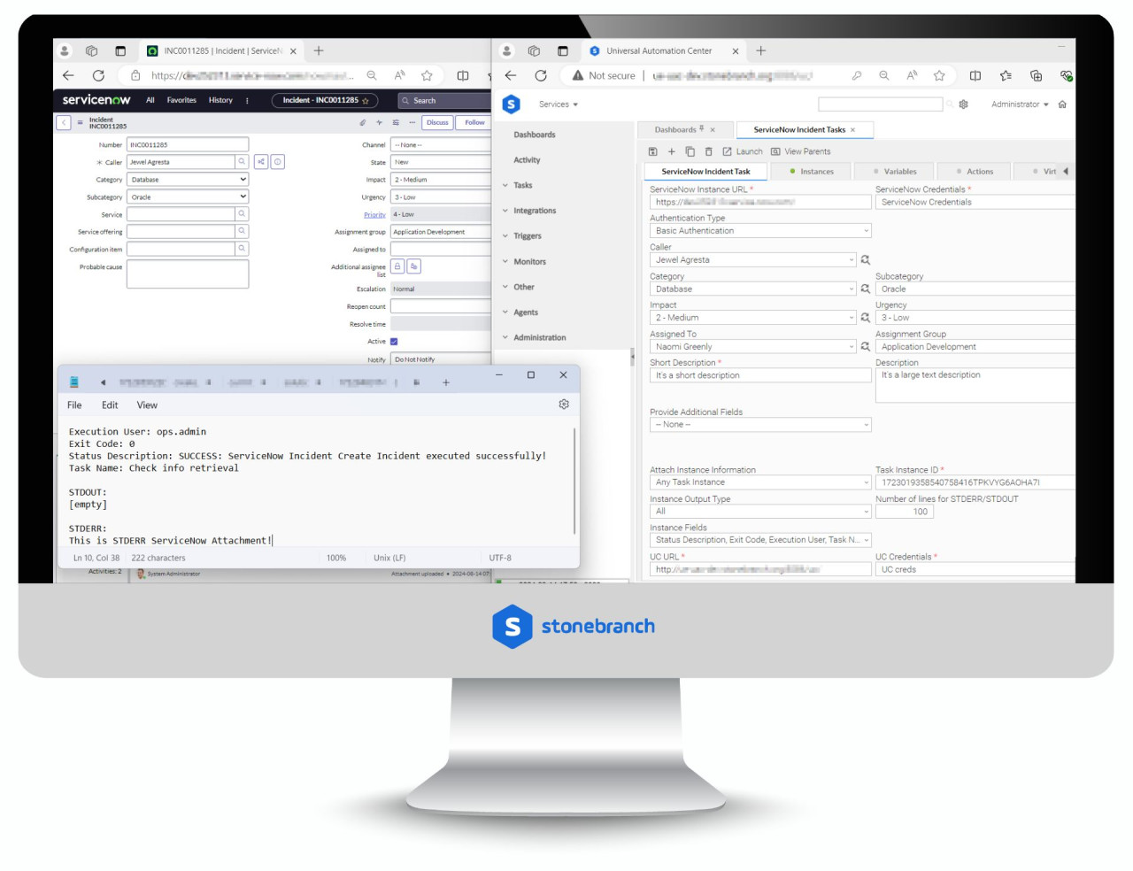Click the Short Description input field
This screenshot has height=871, width=1133.
click(x=759, y=374)
